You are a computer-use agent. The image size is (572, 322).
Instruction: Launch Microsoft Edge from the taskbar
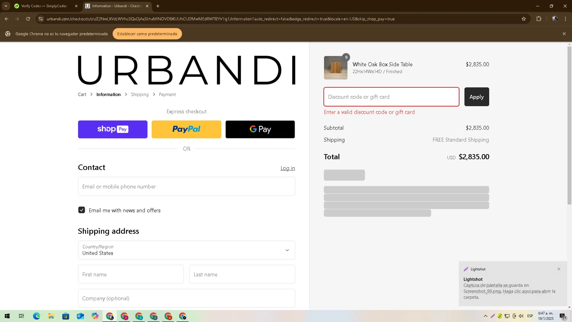[36, 316]
